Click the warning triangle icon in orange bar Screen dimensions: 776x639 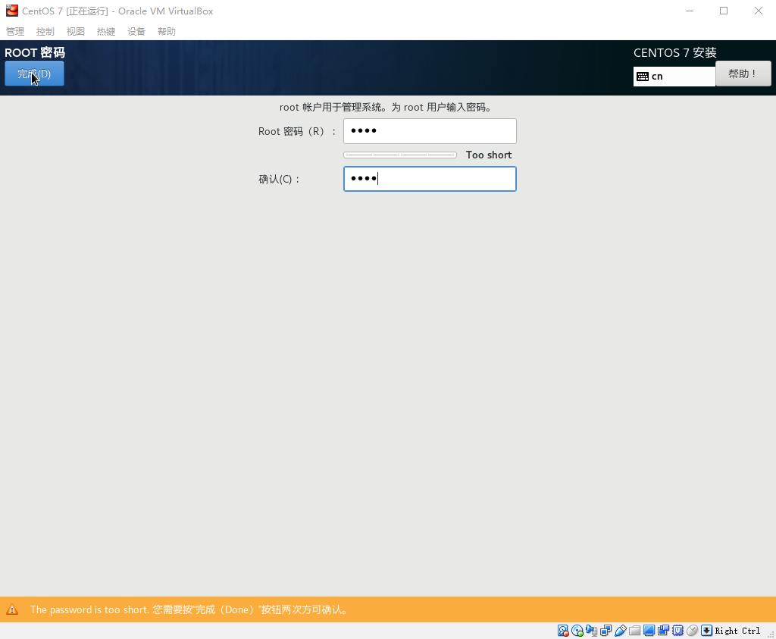[12, 609]
